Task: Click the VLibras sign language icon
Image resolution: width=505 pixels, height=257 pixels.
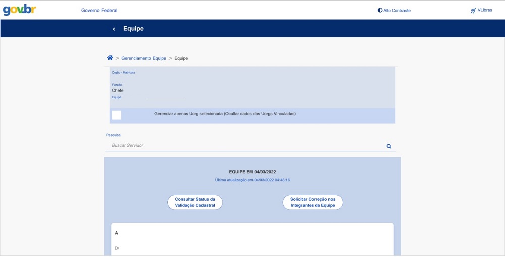Action: [x=473, y=10]
